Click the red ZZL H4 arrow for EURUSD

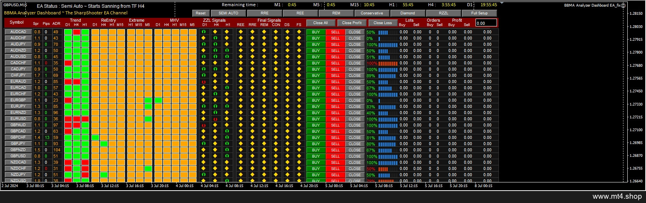click(215, 119)
